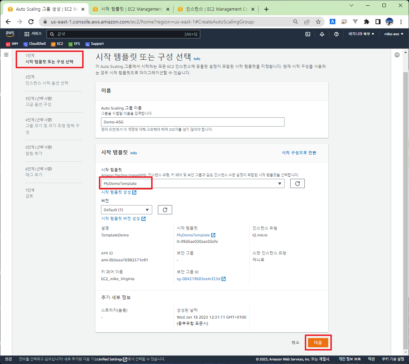The width and height of the screenshot is (409, 364).
Task: Open the EFS favorites shortcut
Action: (x=74, y=44)
